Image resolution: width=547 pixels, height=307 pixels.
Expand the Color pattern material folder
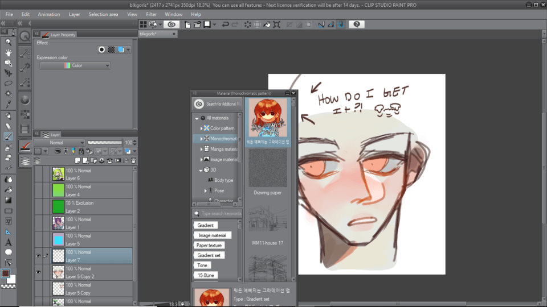pyautogui.click(x=201, y=128)
